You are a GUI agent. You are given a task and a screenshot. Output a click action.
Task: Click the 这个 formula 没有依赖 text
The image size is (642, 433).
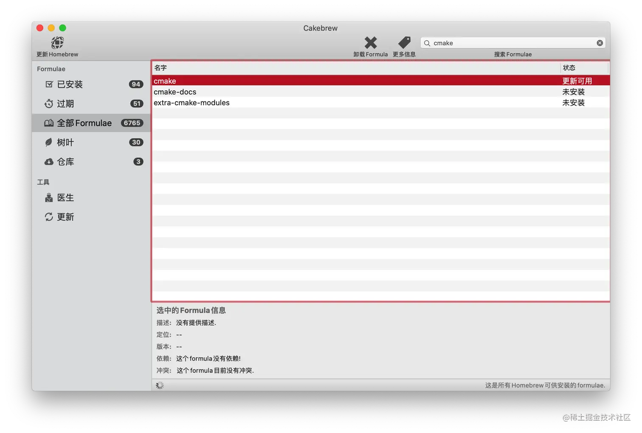click(208, 359)
